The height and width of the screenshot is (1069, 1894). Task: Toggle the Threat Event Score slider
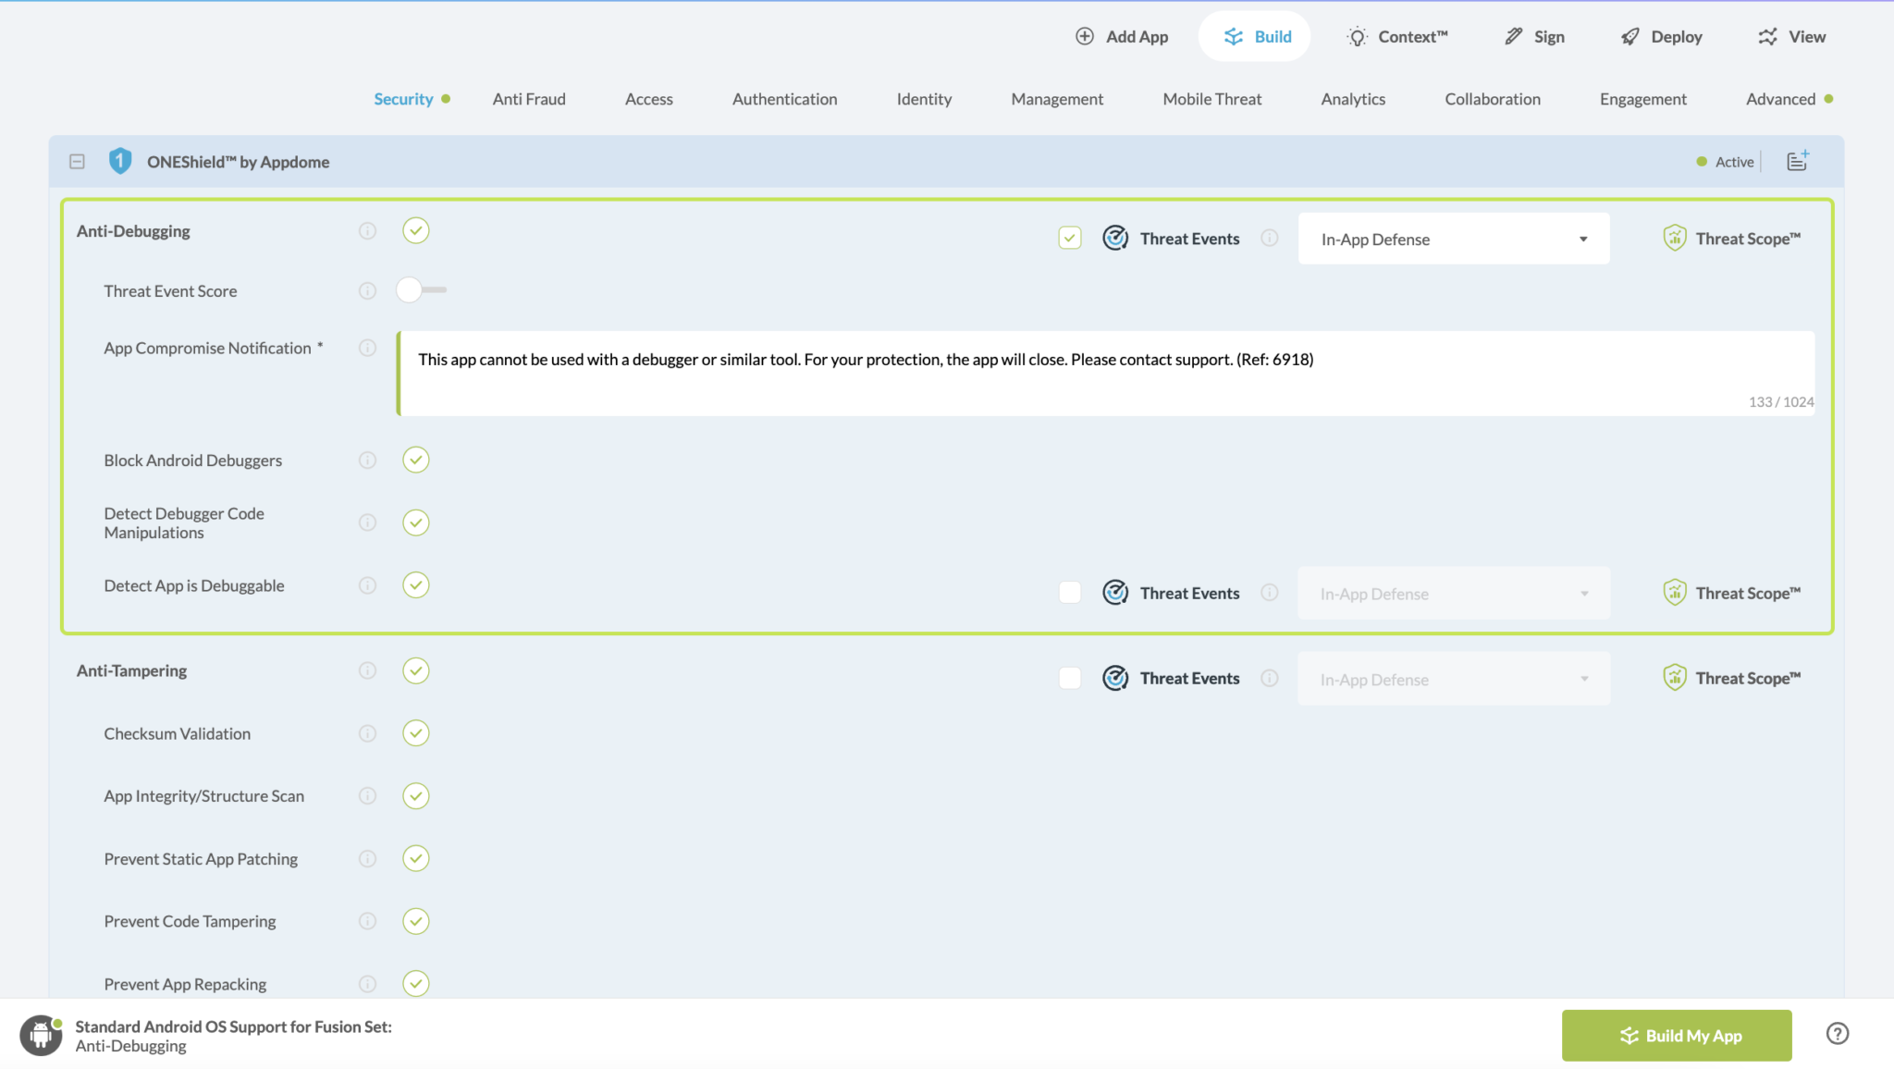[421, 290]
